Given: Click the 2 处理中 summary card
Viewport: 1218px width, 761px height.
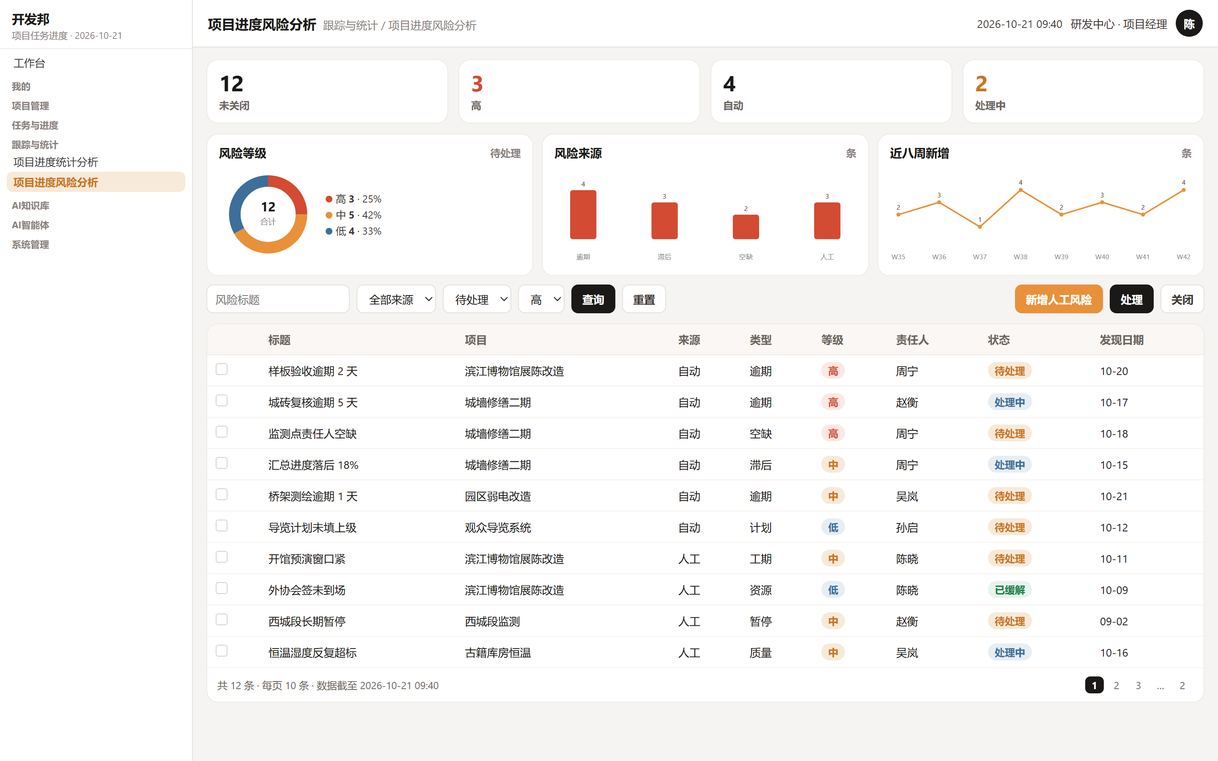Looking at the screenshot, I should point(1083,92).
